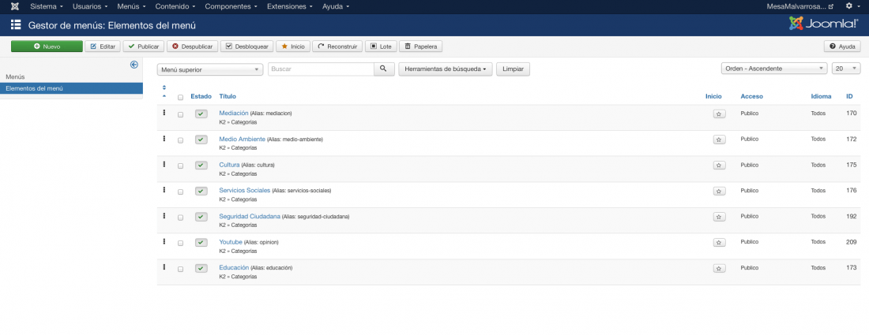The image size is (869, 335).
Task: Click the menu manager list icon in header
Action: click(x=16, y=25)
